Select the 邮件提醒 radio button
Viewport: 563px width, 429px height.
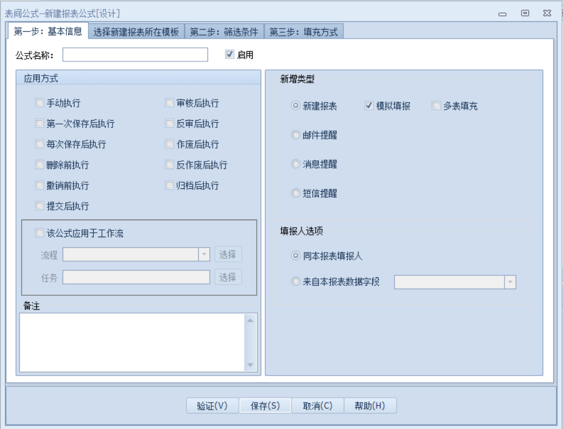[x=295, y=135]
